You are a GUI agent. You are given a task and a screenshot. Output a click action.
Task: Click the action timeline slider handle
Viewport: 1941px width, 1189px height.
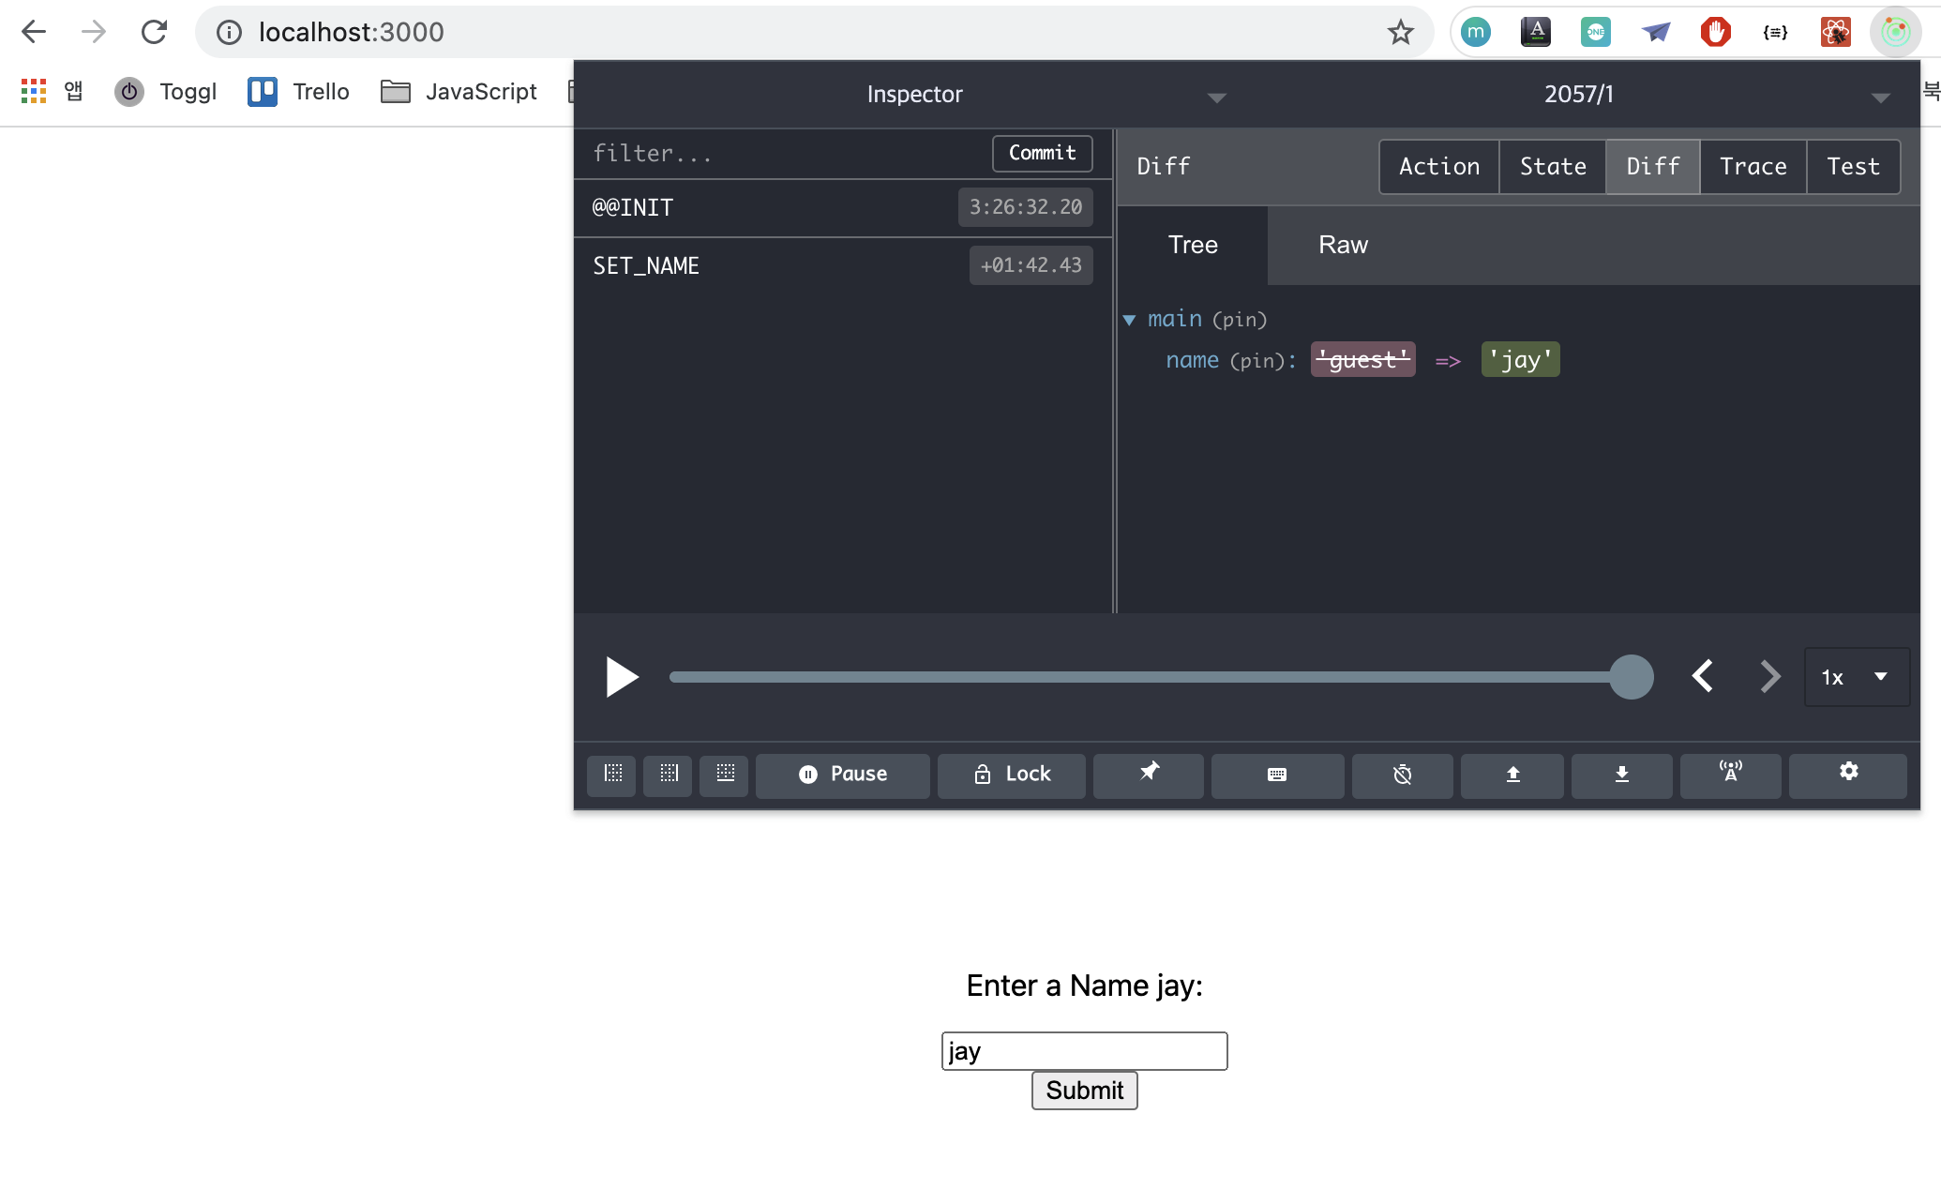[x=1632, y=677]
